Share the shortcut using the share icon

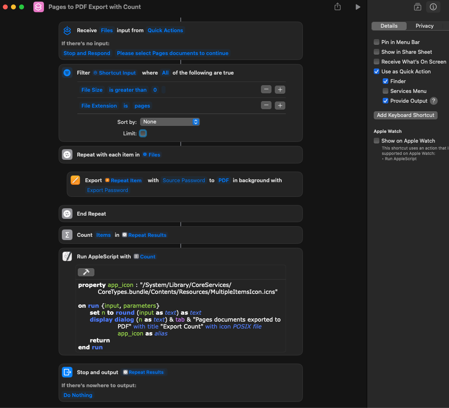[x=337, y=7]
